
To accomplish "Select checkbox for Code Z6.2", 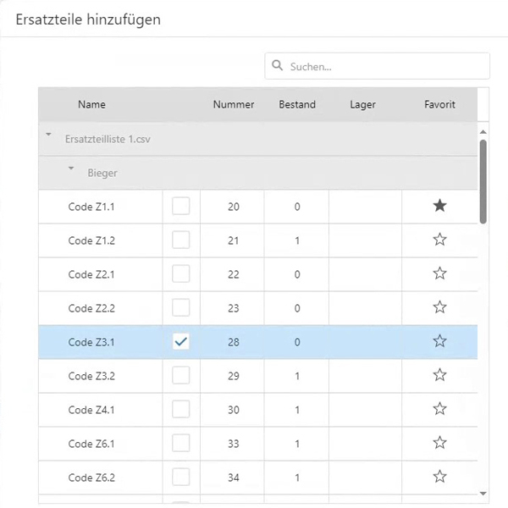I will tap(181, 477).
